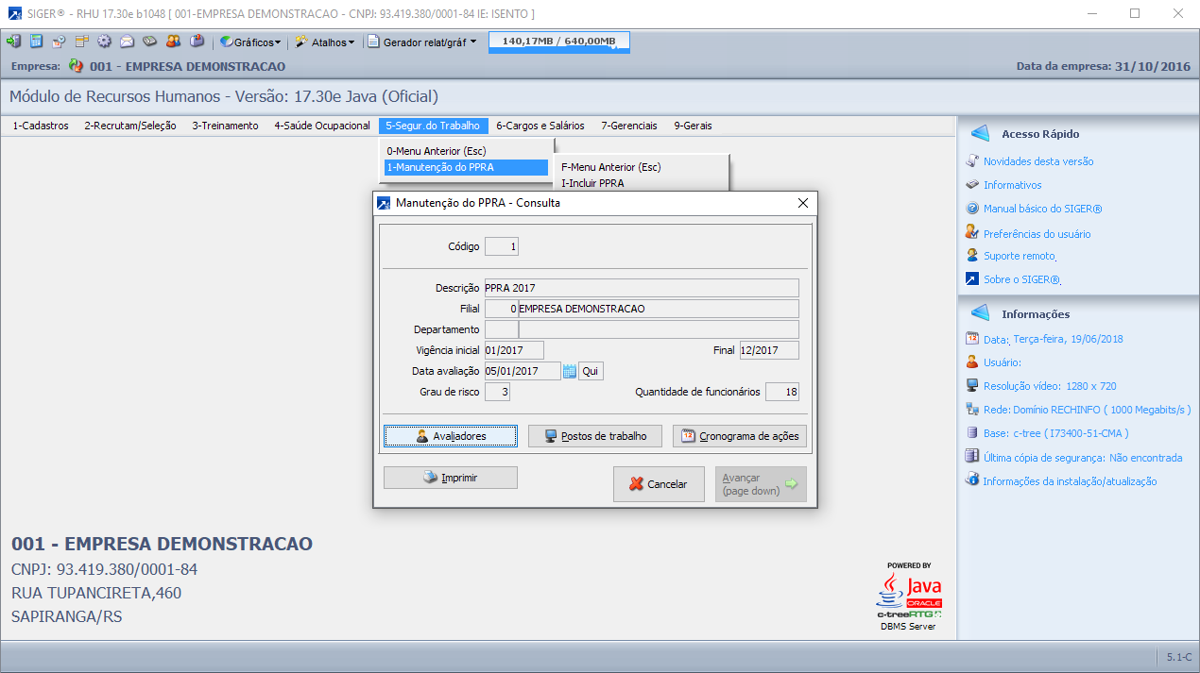1200x673 pixels.
Task: Close the Manutenção do PPRA dialog
Action: 803,203
